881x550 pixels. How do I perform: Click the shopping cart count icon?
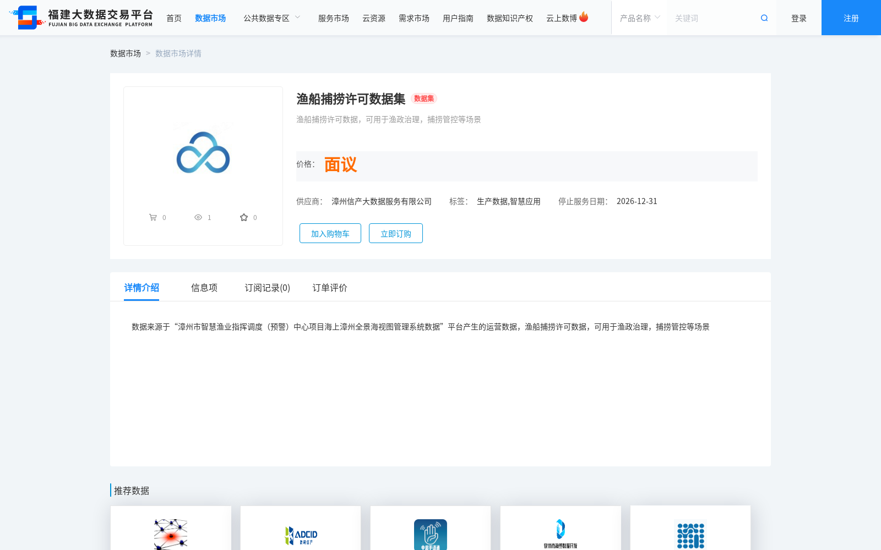pyautogui.click(x=153, y=218)
